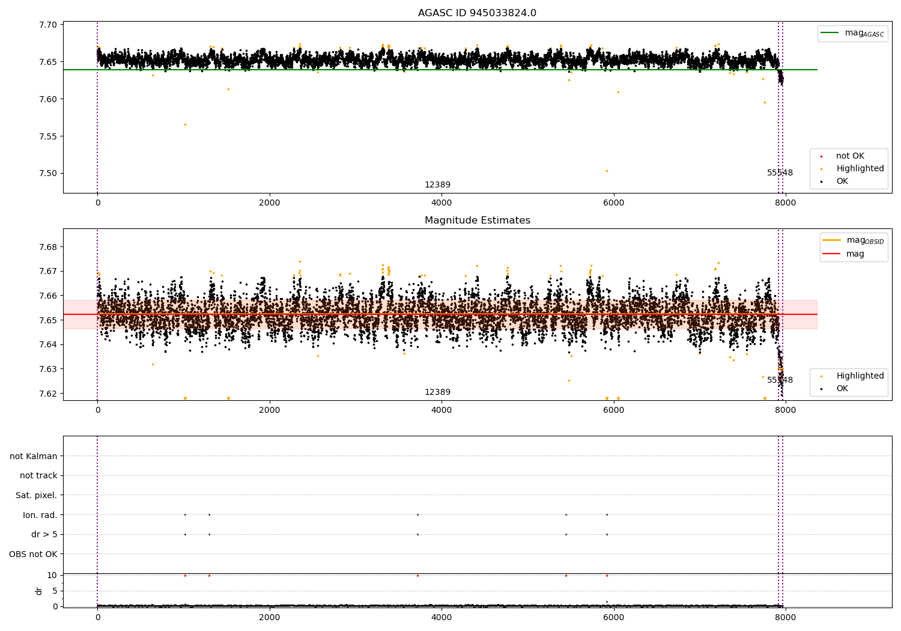Click the "not Kalman" row label
The height and width of the screenshot is (631, 901).
tap(34, 456)
